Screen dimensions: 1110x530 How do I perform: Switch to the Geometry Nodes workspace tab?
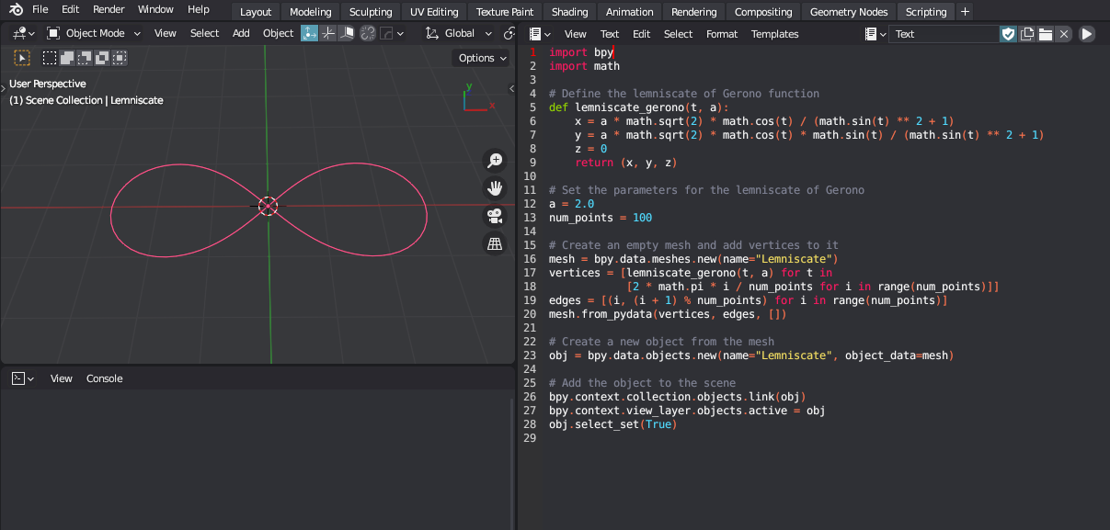848,12
